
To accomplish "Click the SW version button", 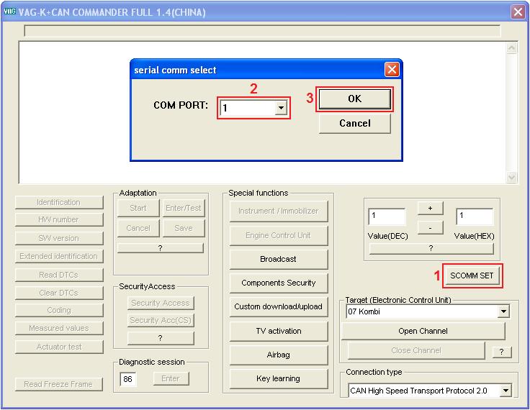I will (59, 238).
